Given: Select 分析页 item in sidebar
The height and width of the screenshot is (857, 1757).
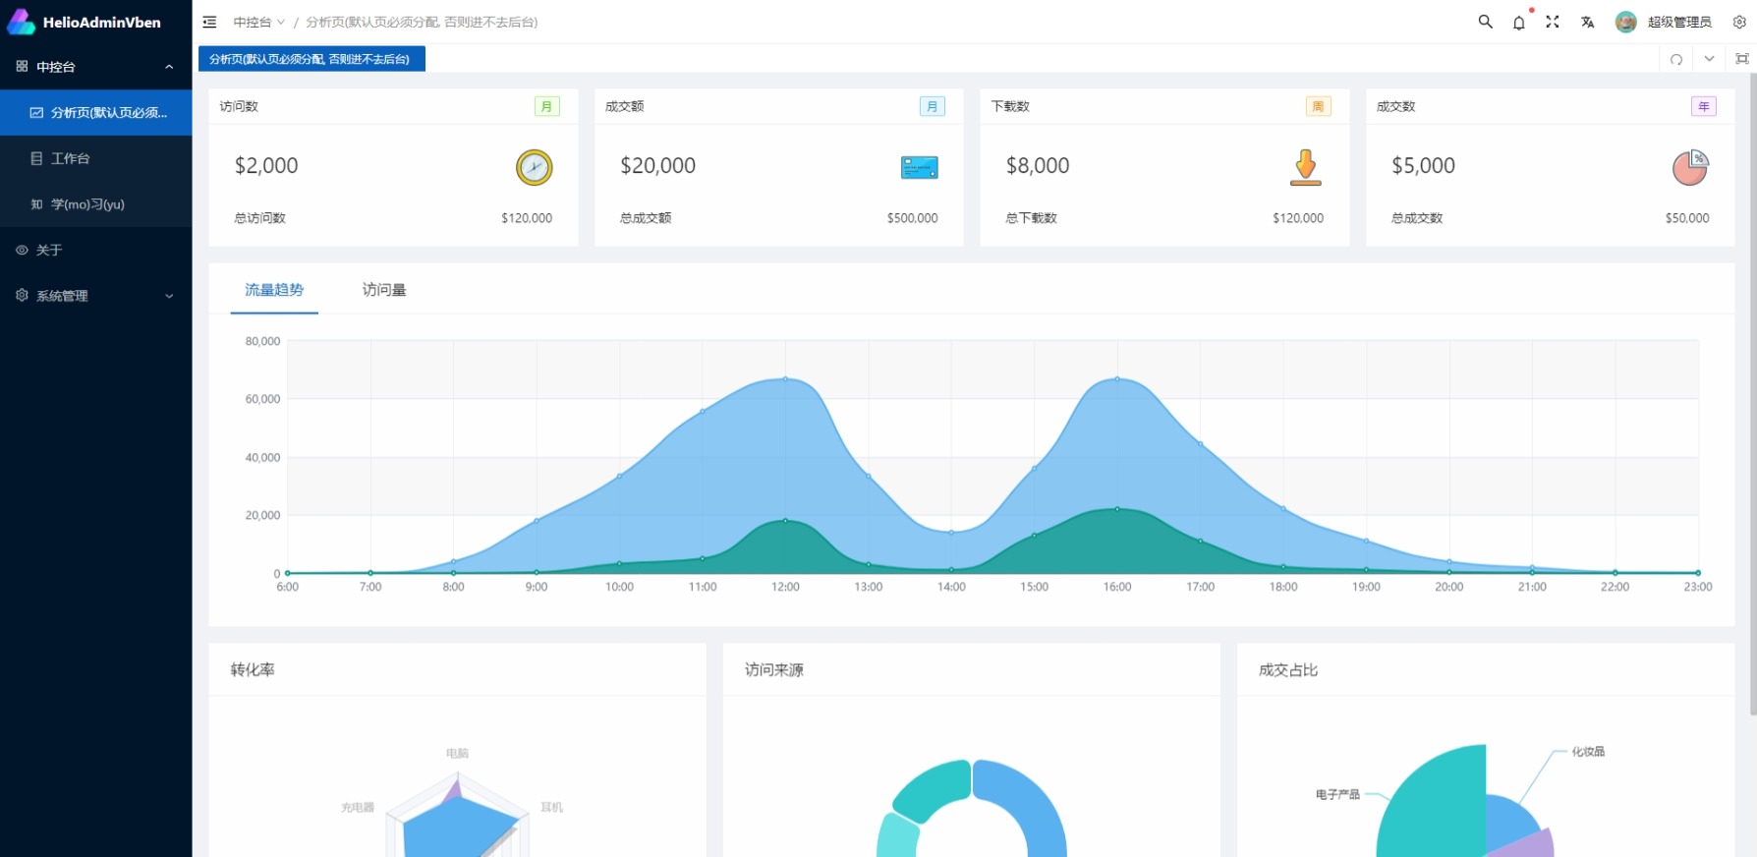Looking at the screenshot, I should (96, 113).
